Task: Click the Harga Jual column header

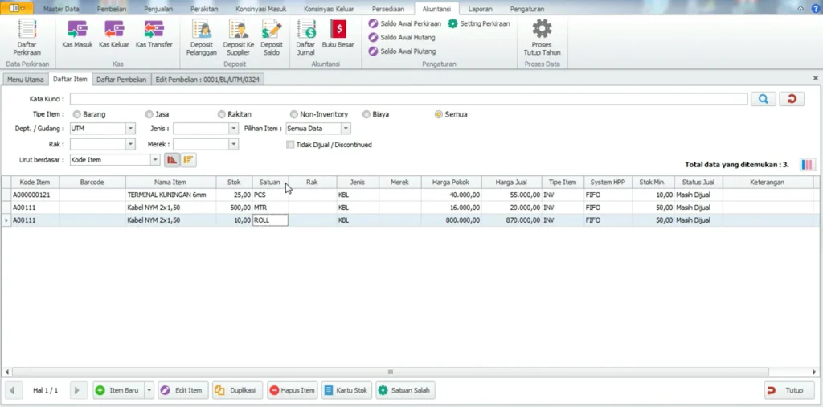Action: [512, 183]
